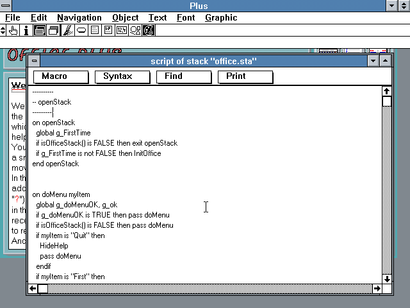Viewport: 410px width, 308px height.
Task: Open the Navigation menu
Action: click(x=79, y=17)
